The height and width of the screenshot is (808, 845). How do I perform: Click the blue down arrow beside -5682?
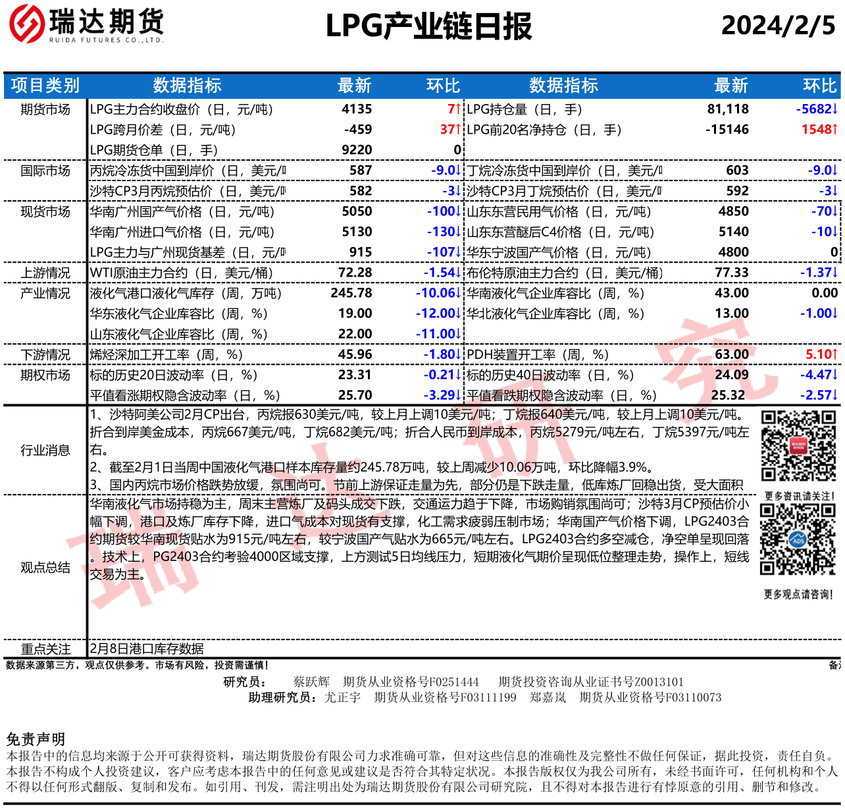(x=834, y=109)
